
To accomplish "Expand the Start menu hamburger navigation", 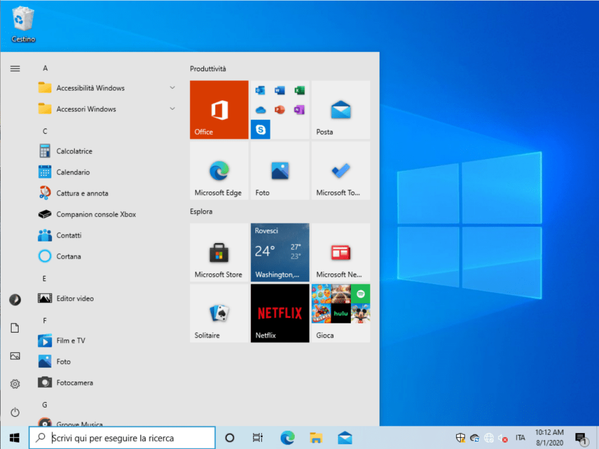I will (x=15, y=69).
